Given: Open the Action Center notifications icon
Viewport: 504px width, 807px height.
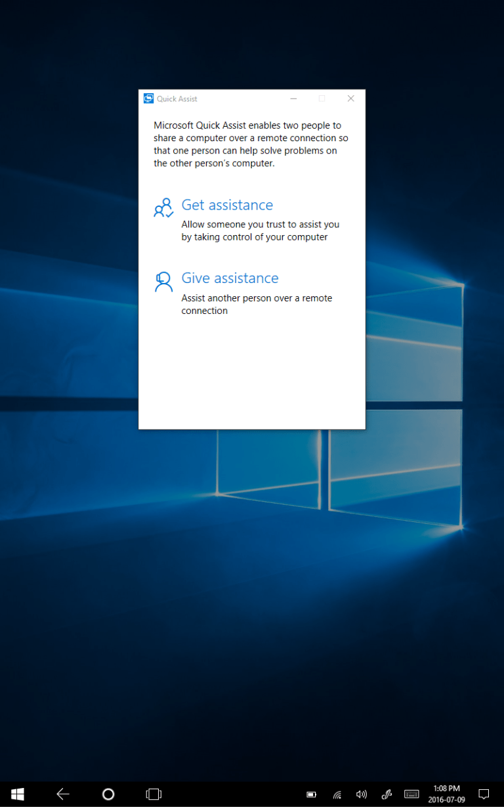Looking at the screenshot, I should click(x=484, y=794).
